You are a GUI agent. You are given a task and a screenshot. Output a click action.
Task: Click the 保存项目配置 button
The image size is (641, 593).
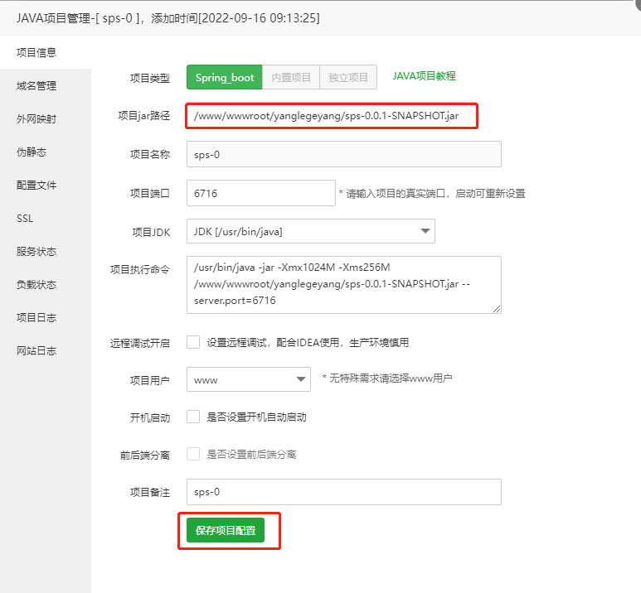226,530
